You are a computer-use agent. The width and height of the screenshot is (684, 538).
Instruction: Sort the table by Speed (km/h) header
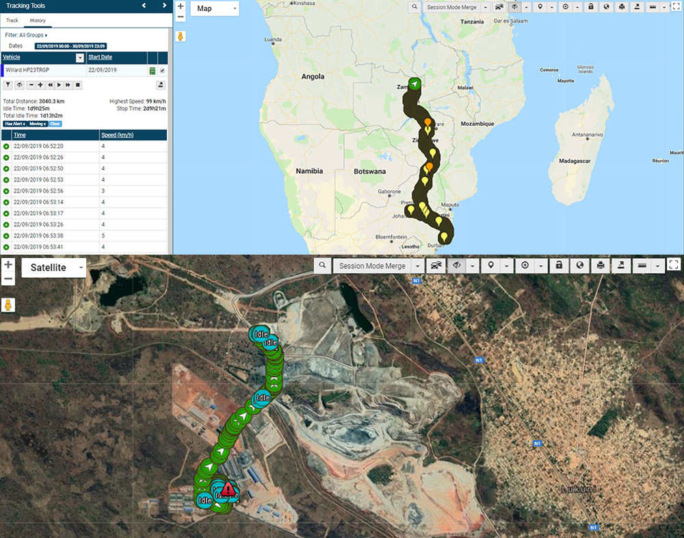[117, 135]
